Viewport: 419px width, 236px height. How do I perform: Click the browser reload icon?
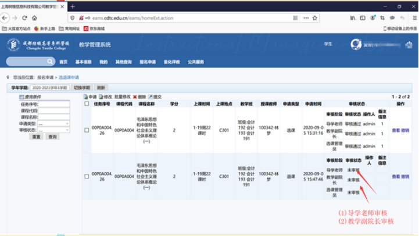[24, 18]
